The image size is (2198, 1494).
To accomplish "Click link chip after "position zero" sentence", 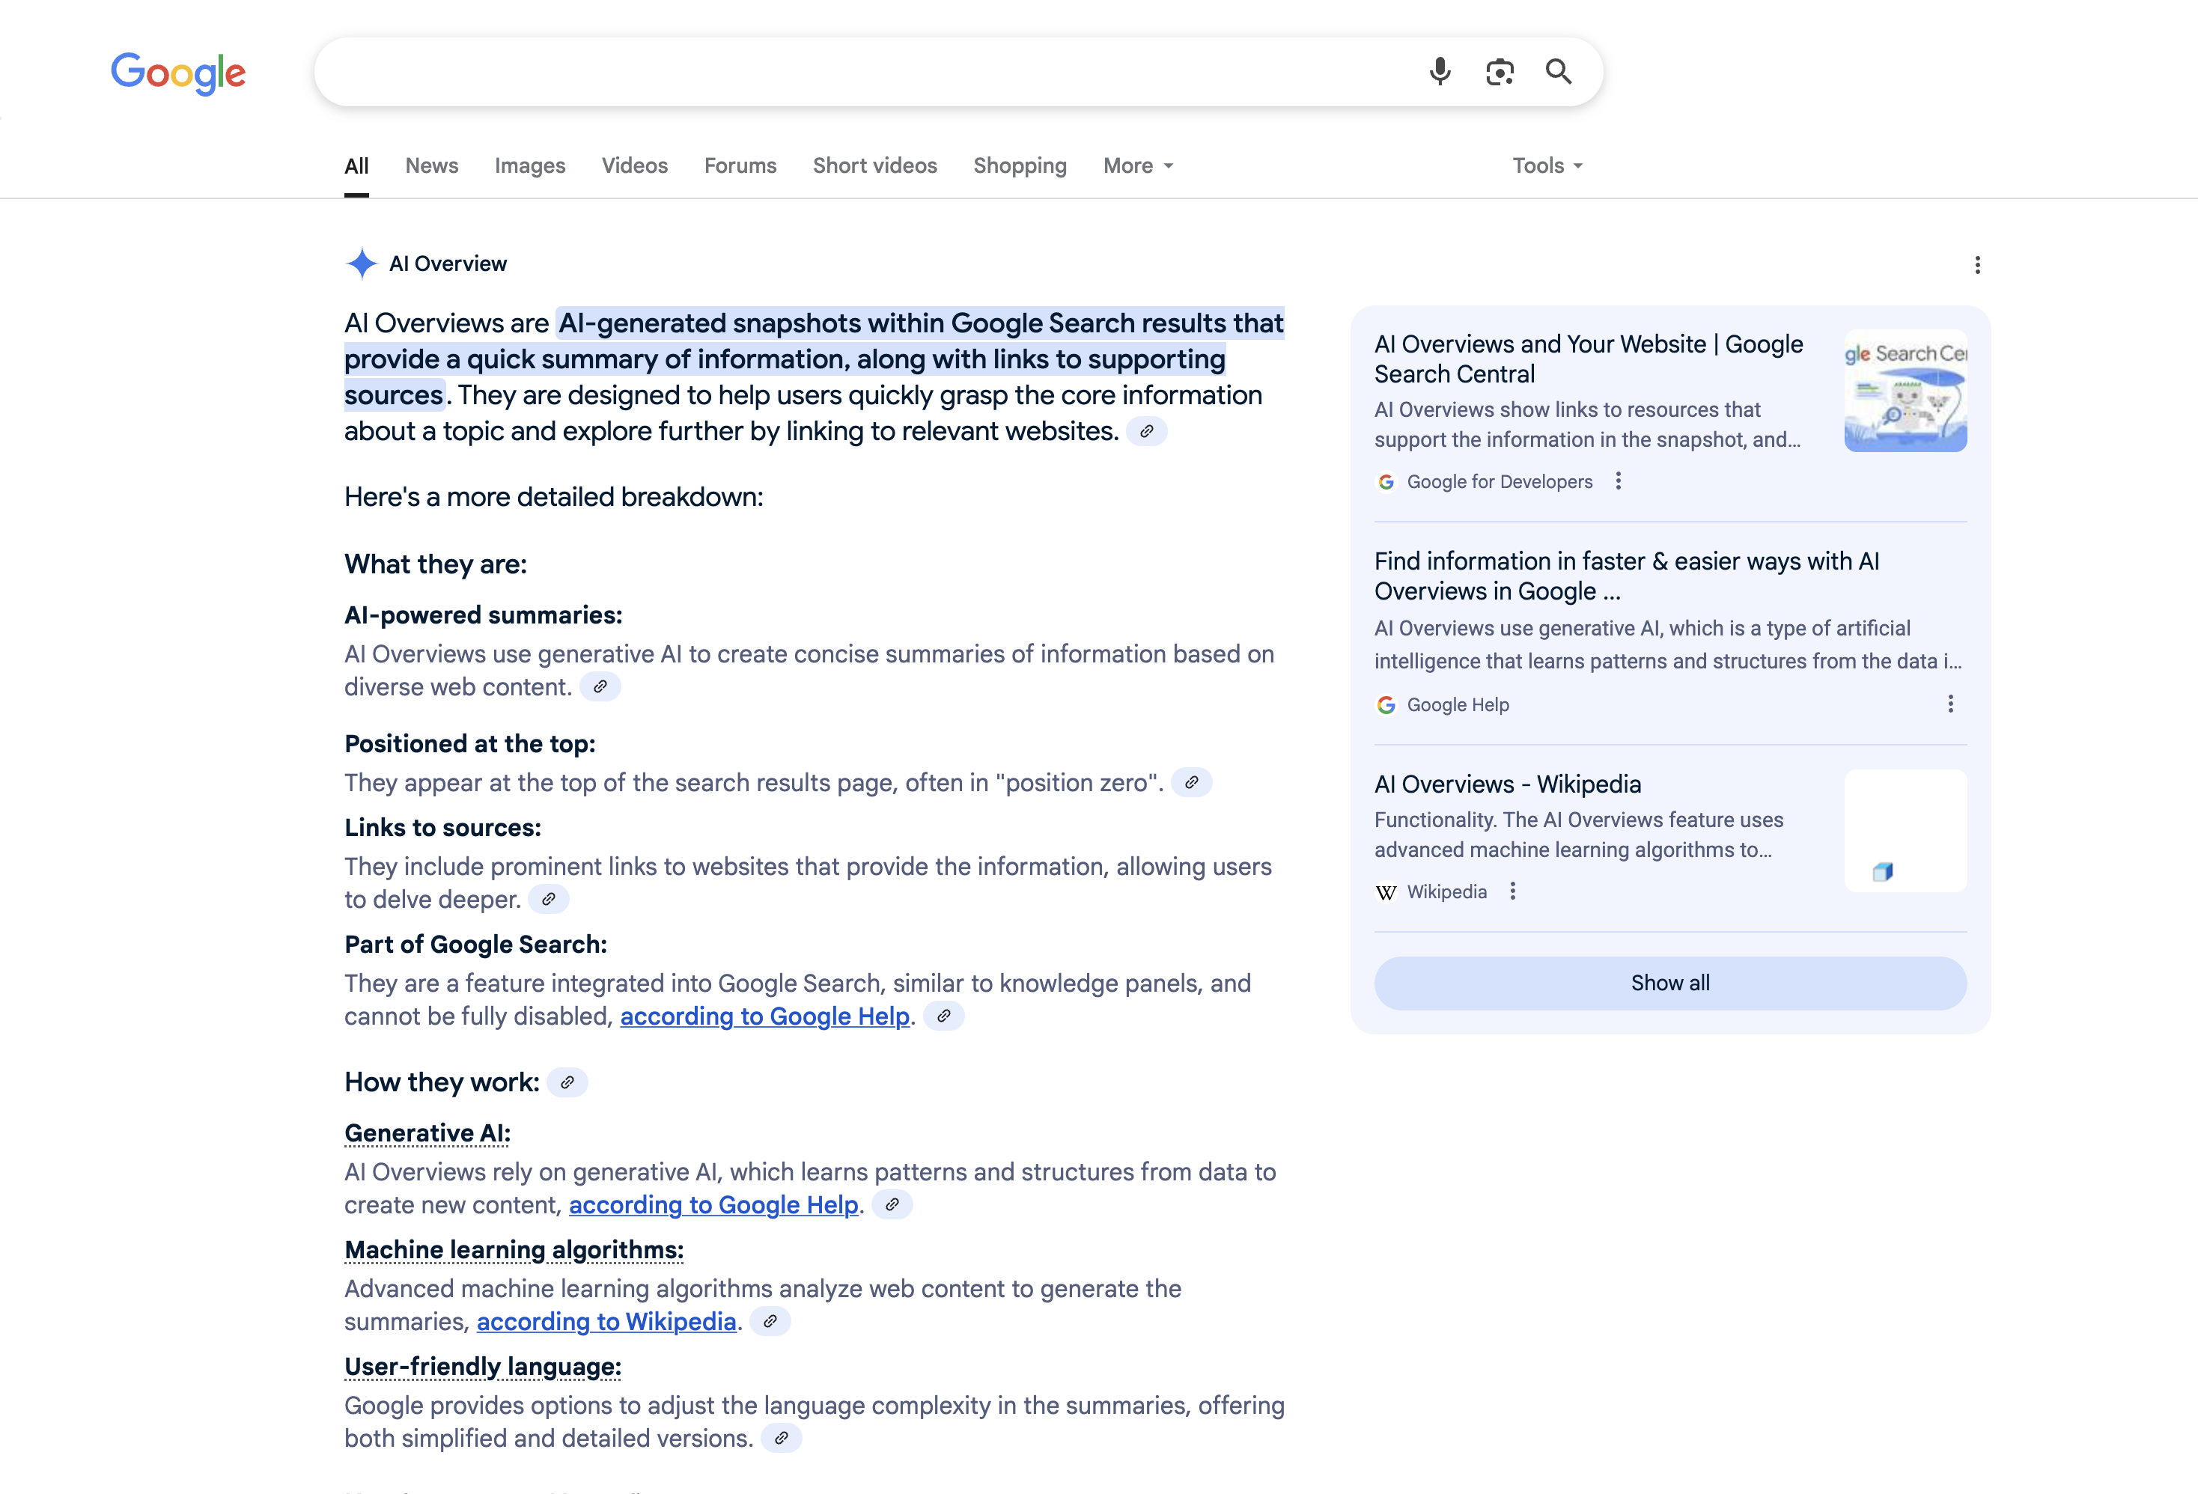I will pyautogui.click(x=1192, y=783).
